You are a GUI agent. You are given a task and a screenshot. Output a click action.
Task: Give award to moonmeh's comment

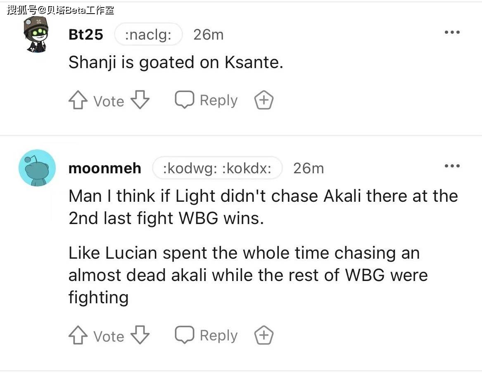click(x=264, y=335)
